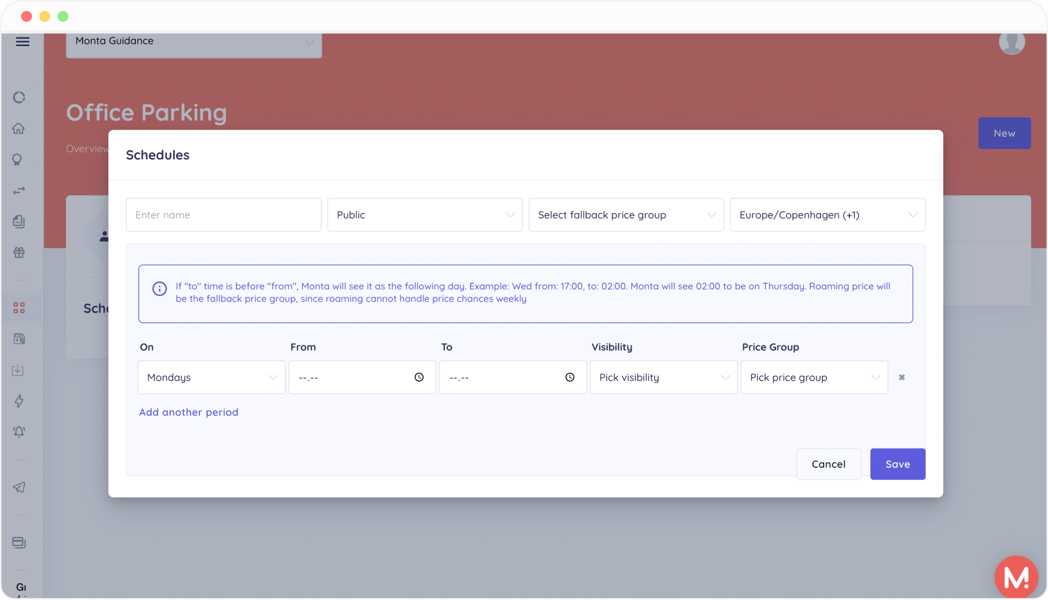
Task: Click the transfer arrows sidebar icon
Action: [19, 191]
